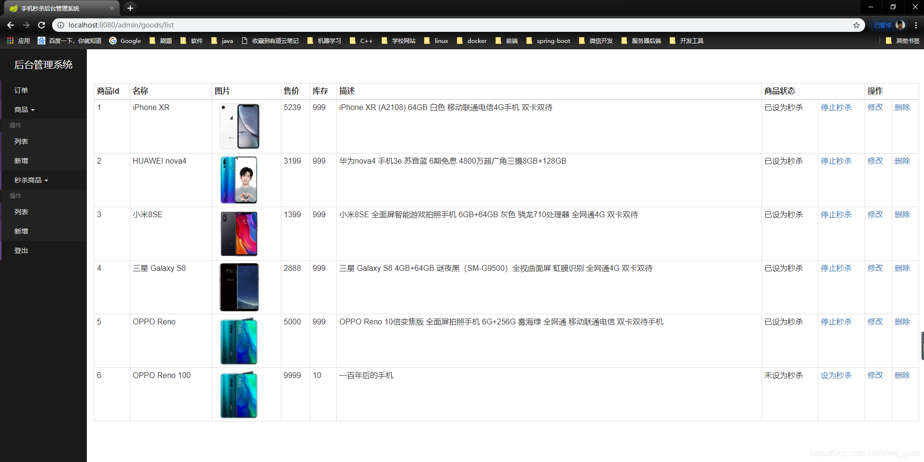Open the 开发工具 bookmark folder
The width and height of the screenshot is (924, 462).
click(687, 41)
